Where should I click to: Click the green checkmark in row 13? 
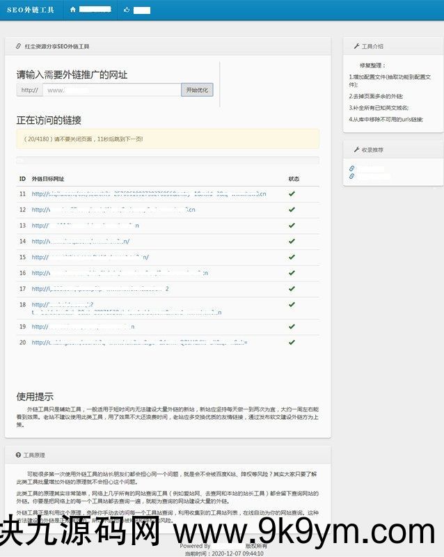pyautogui.click(x=292, y=226)
